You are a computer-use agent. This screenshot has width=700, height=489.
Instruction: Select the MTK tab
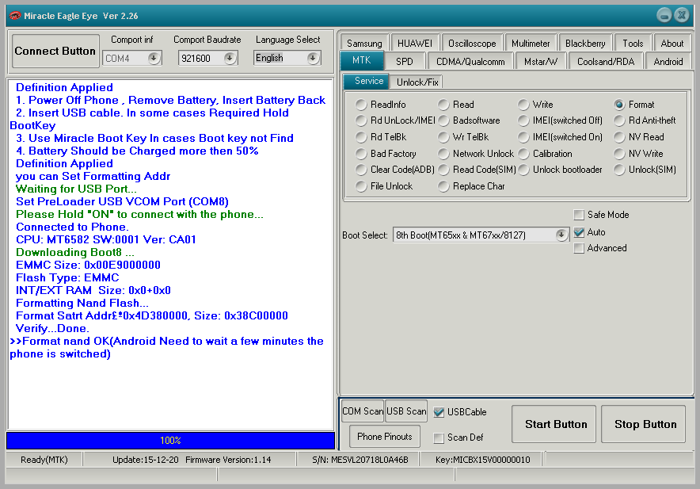pyautogui.click(x=362, y=60)
